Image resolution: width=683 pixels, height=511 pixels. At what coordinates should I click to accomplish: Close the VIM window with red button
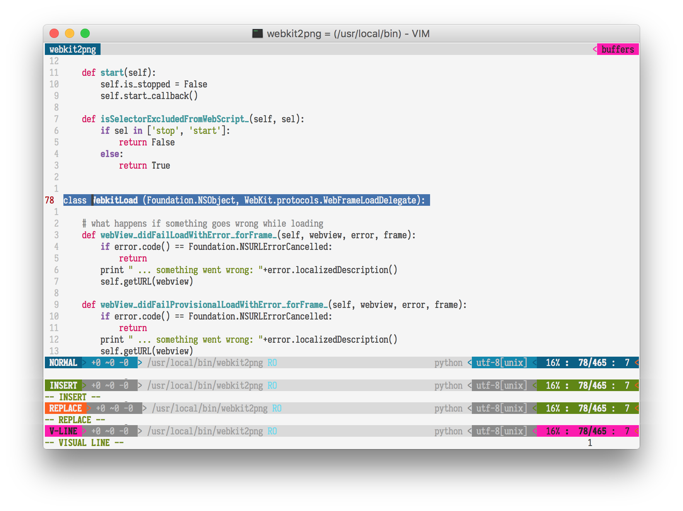pyautogui.click(x=54, y=33)
